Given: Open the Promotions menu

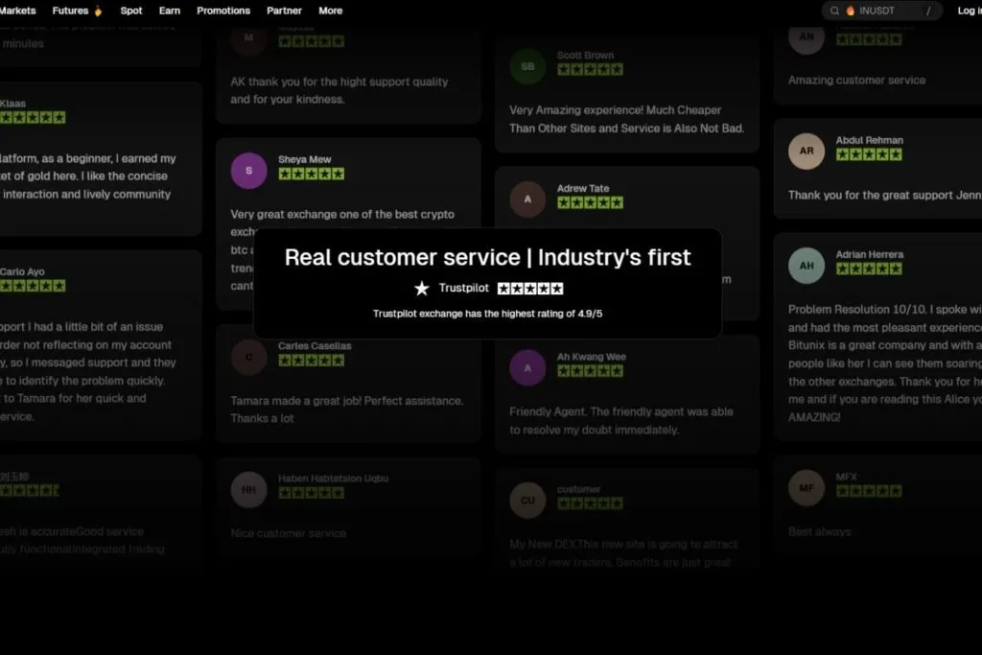Looking at the screenshot, I should click(x=222, y=11).
